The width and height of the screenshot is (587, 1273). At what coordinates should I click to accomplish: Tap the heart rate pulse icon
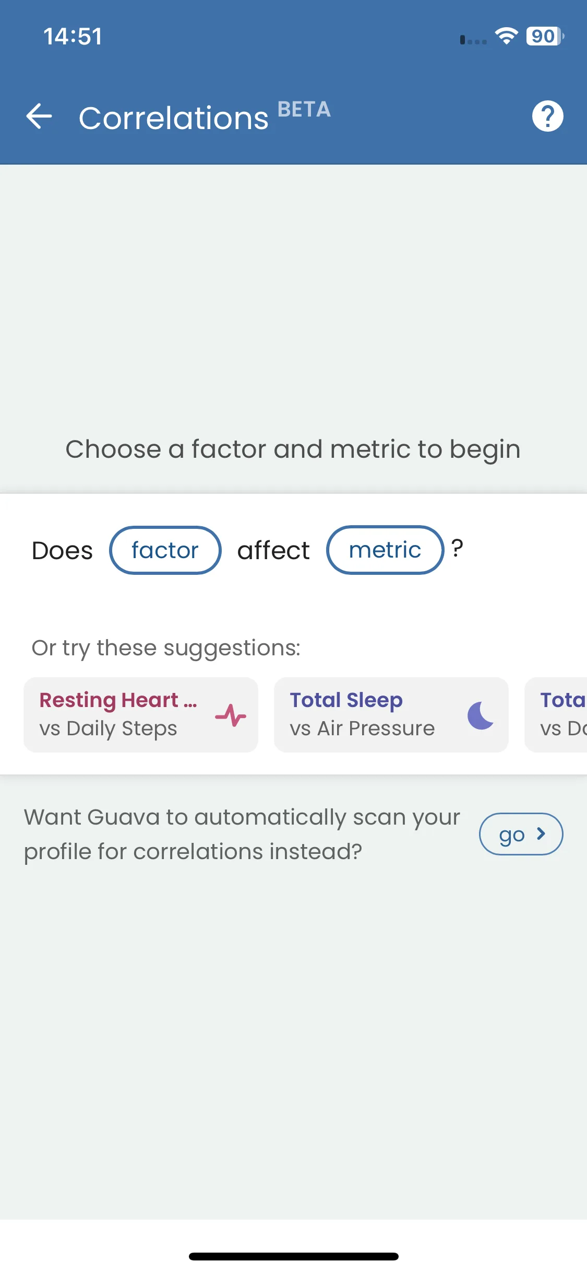point(231,715)
